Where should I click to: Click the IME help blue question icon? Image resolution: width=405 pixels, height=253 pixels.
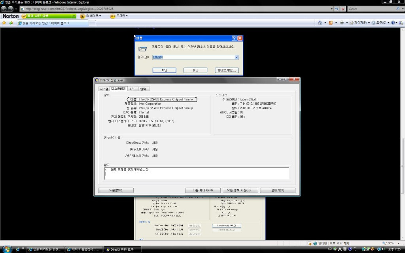(350, 249)
